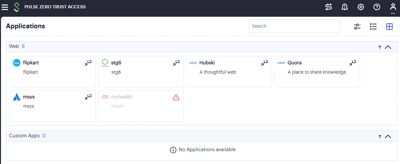Click the info icon beside No Applications
Viewport: 400px width, 164px height.
coord(173,150)
